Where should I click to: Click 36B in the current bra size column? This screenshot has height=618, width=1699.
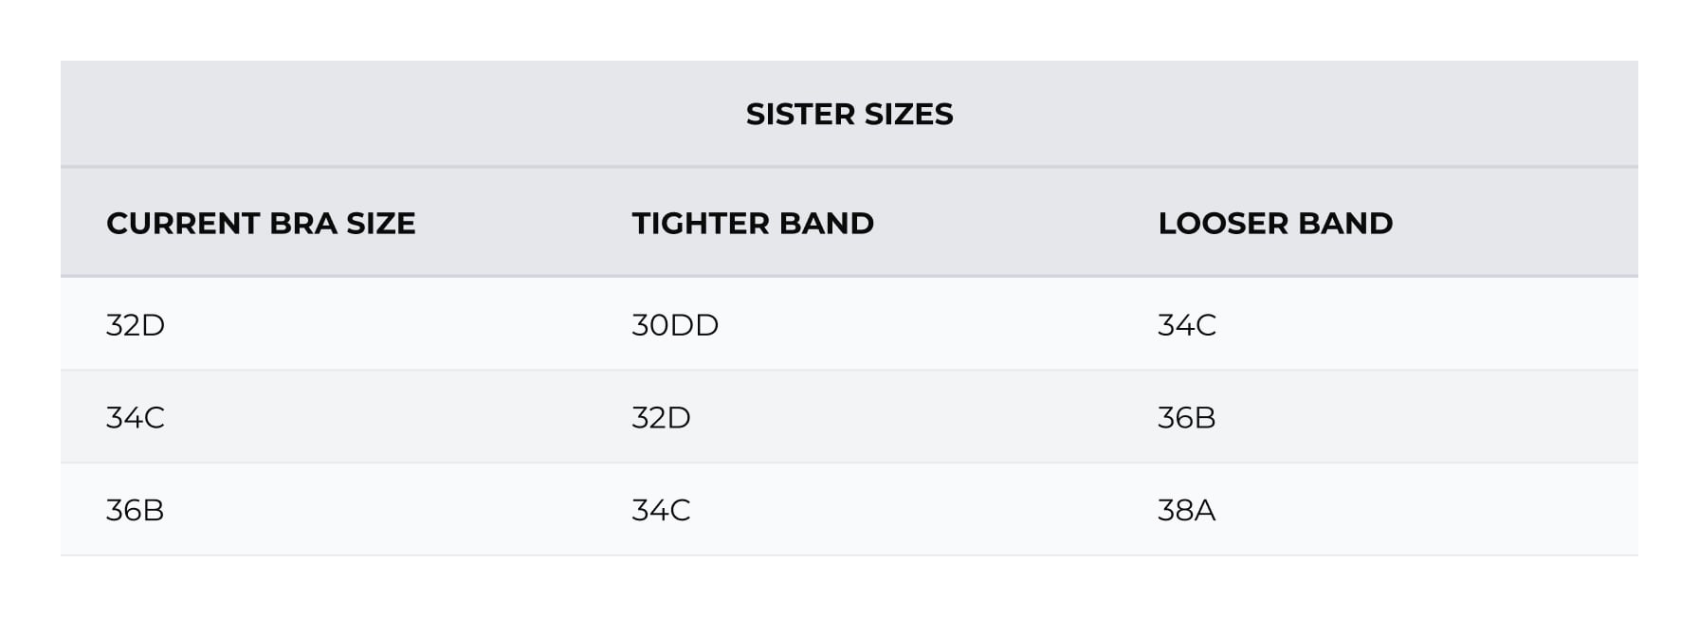136,510
